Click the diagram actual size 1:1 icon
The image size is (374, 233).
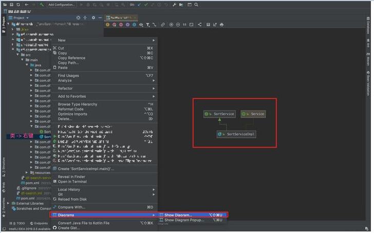184,25
